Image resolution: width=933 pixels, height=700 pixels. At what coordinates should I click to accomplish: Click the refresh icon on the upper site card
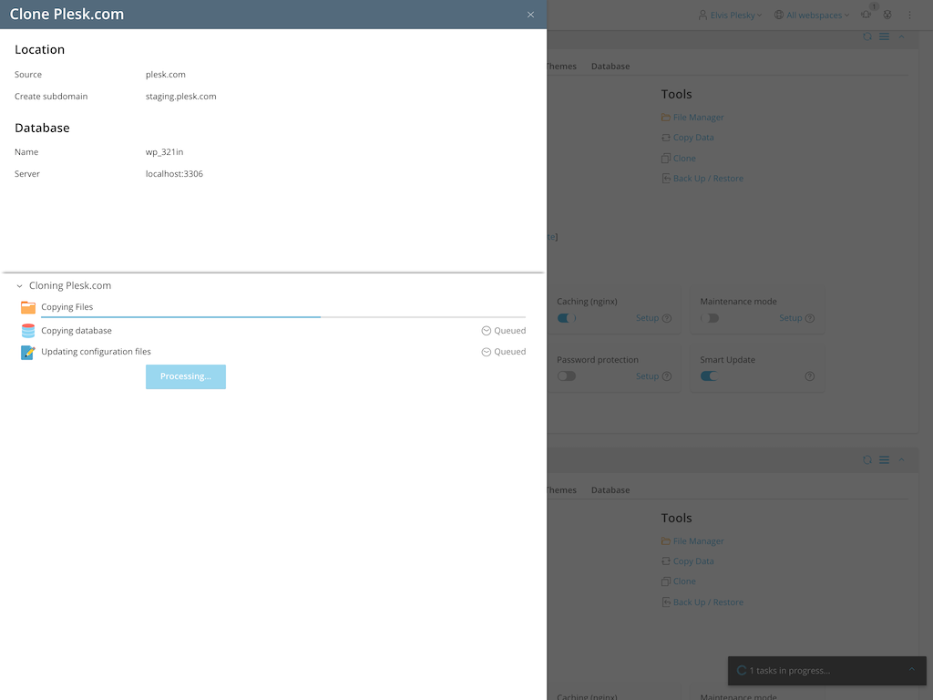[867, 37]
